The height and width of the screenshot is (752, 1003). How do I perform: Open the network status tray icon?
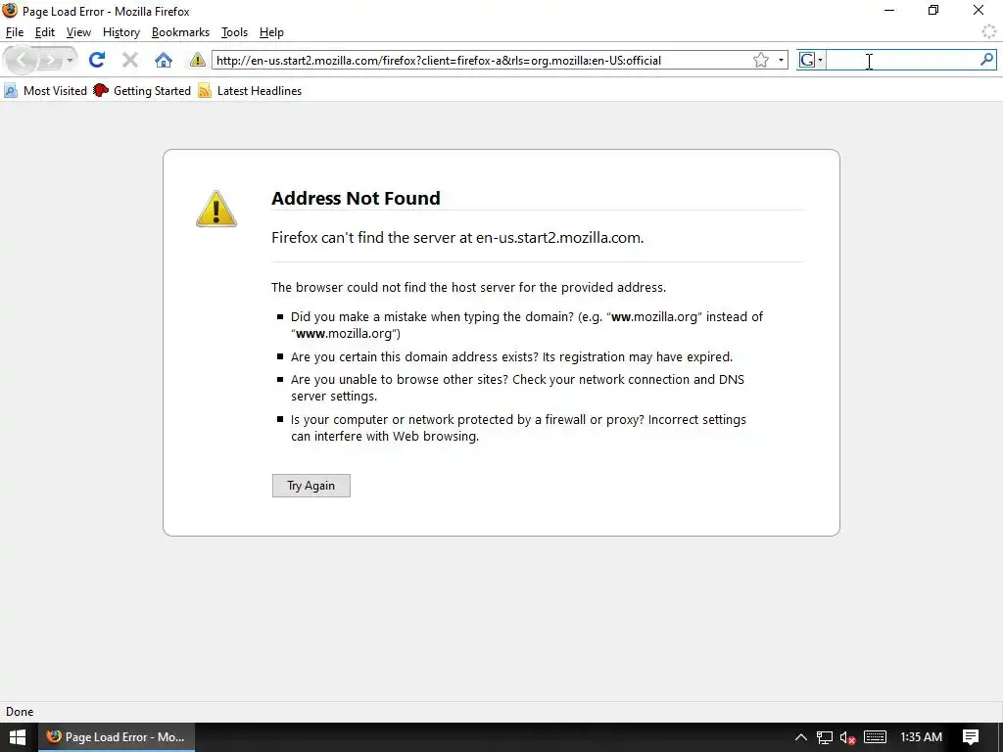pos(825,737)
